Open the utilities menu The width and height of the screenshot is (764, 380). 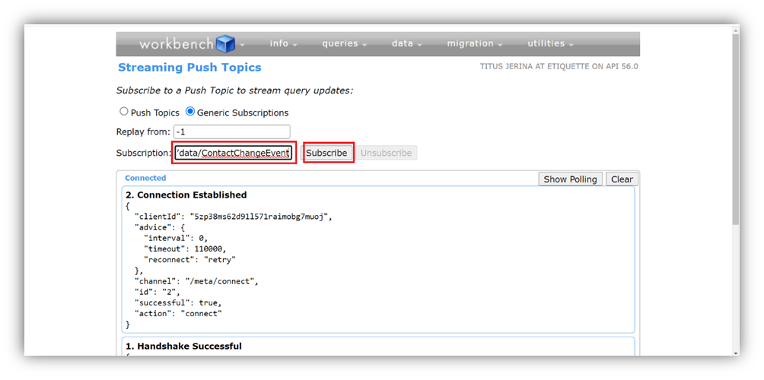550,43
